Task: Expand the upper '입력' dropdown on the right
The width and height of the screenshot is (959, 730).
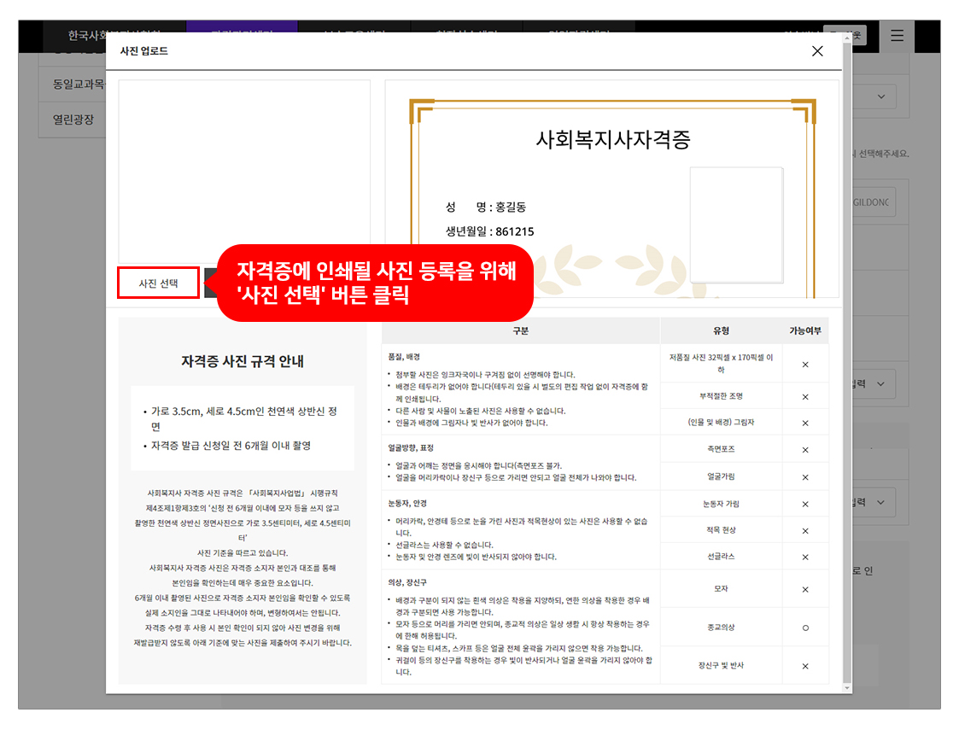Action: (x=871, y=384)
